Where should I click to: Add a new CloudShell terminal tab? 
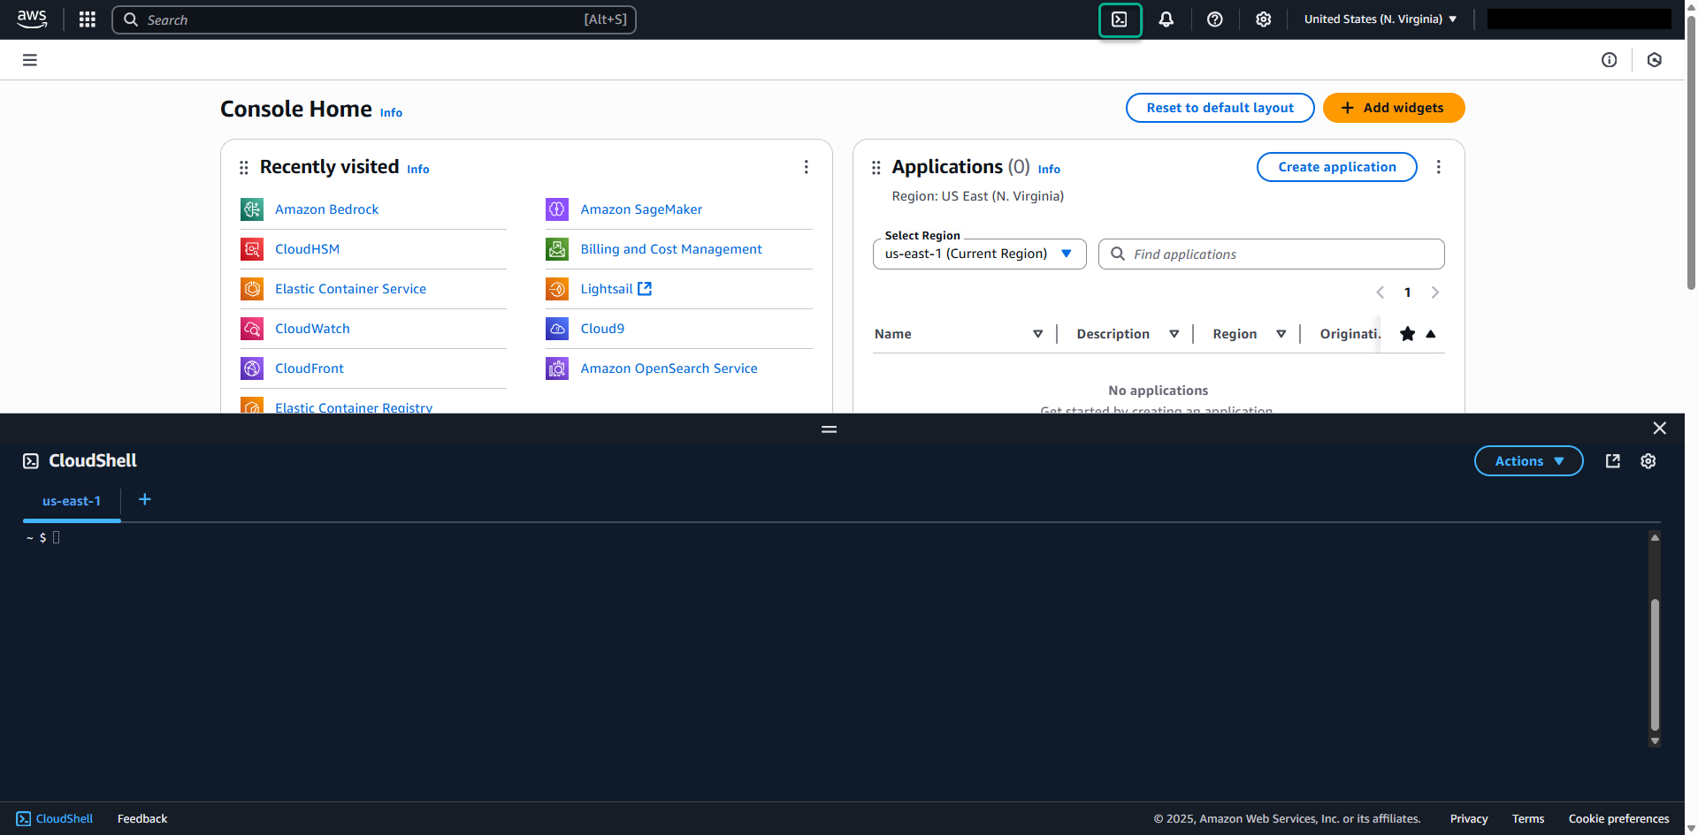tap(145, 500)
